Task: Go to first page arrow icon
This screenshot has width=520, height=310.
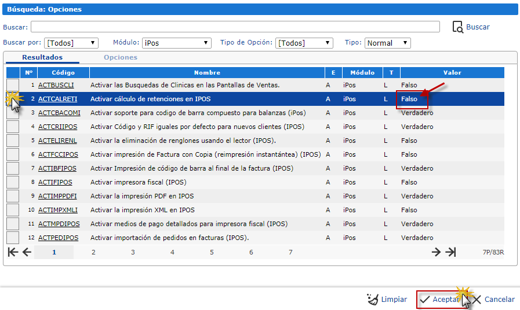Action: click(13, 252)
